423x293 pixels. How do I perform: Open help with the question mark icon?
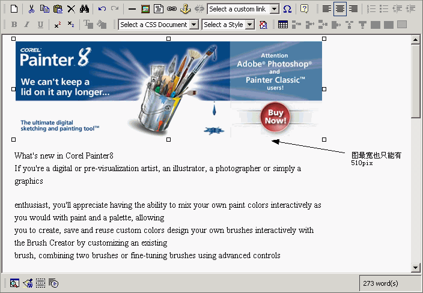[304, 9]
